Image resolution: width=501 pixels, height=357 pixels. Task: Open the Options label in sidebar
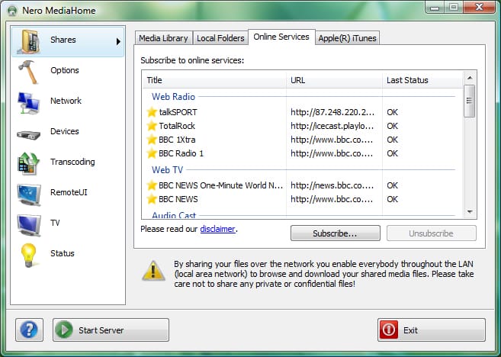tap(65, 70)
